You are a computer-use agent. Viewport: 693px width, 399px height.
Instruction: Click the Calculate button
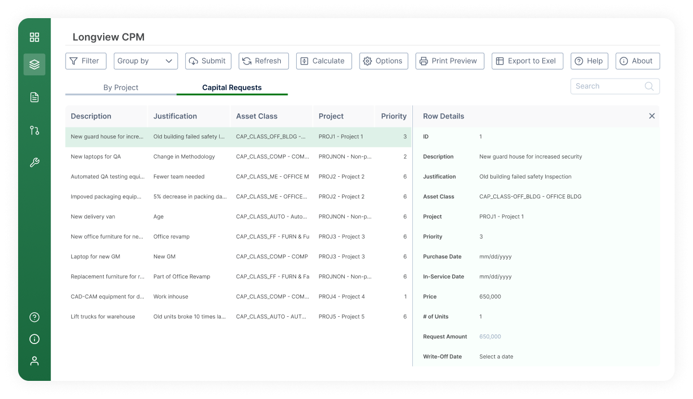coord(323,61)
